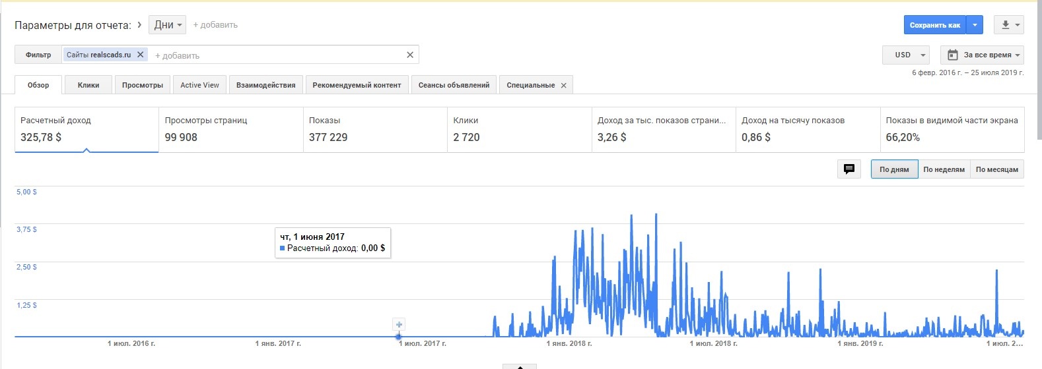The height and width of the screenshot is (369, 1042).
Task: Switch to the Active View tab
Action: click(199, 85)
